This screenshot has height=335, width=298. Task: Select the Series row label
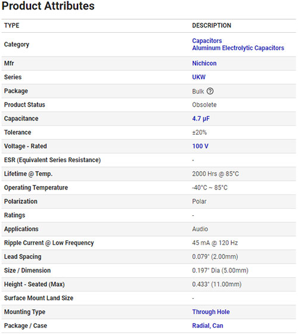tap(13, 77)
